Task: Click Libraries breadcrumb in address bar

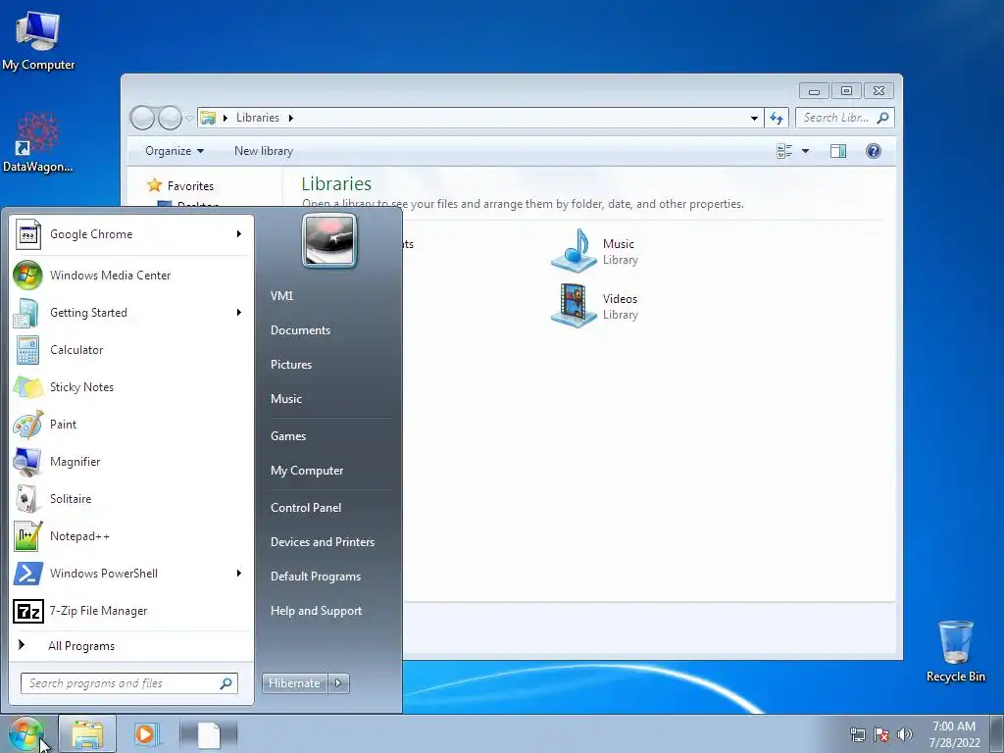Action: tap(258, 118)
